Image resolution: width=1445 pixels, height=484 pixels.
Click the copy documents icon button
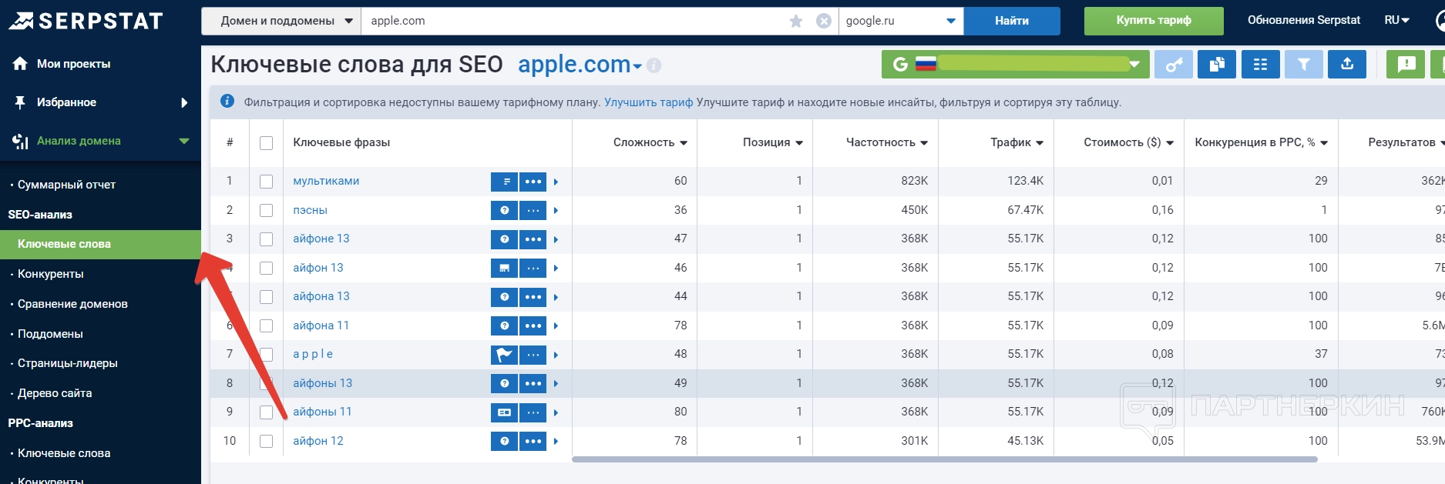click(x=1217, y=65)
